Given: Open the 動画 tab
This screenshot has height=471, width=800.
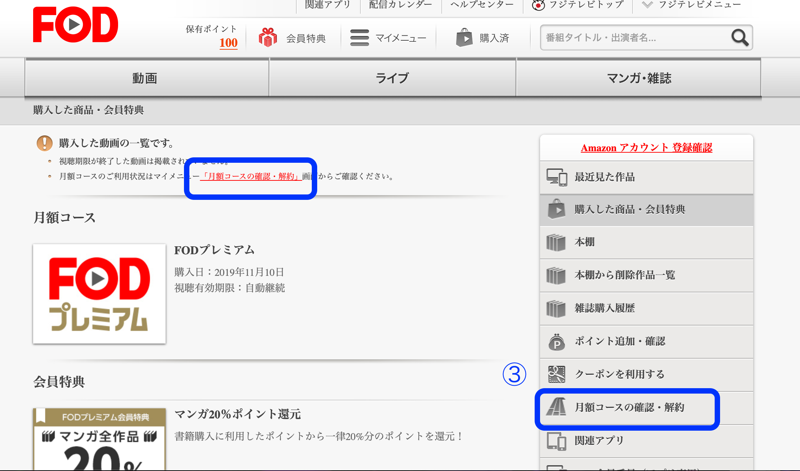Looking at the screenshot, I should tap(147, 78).
